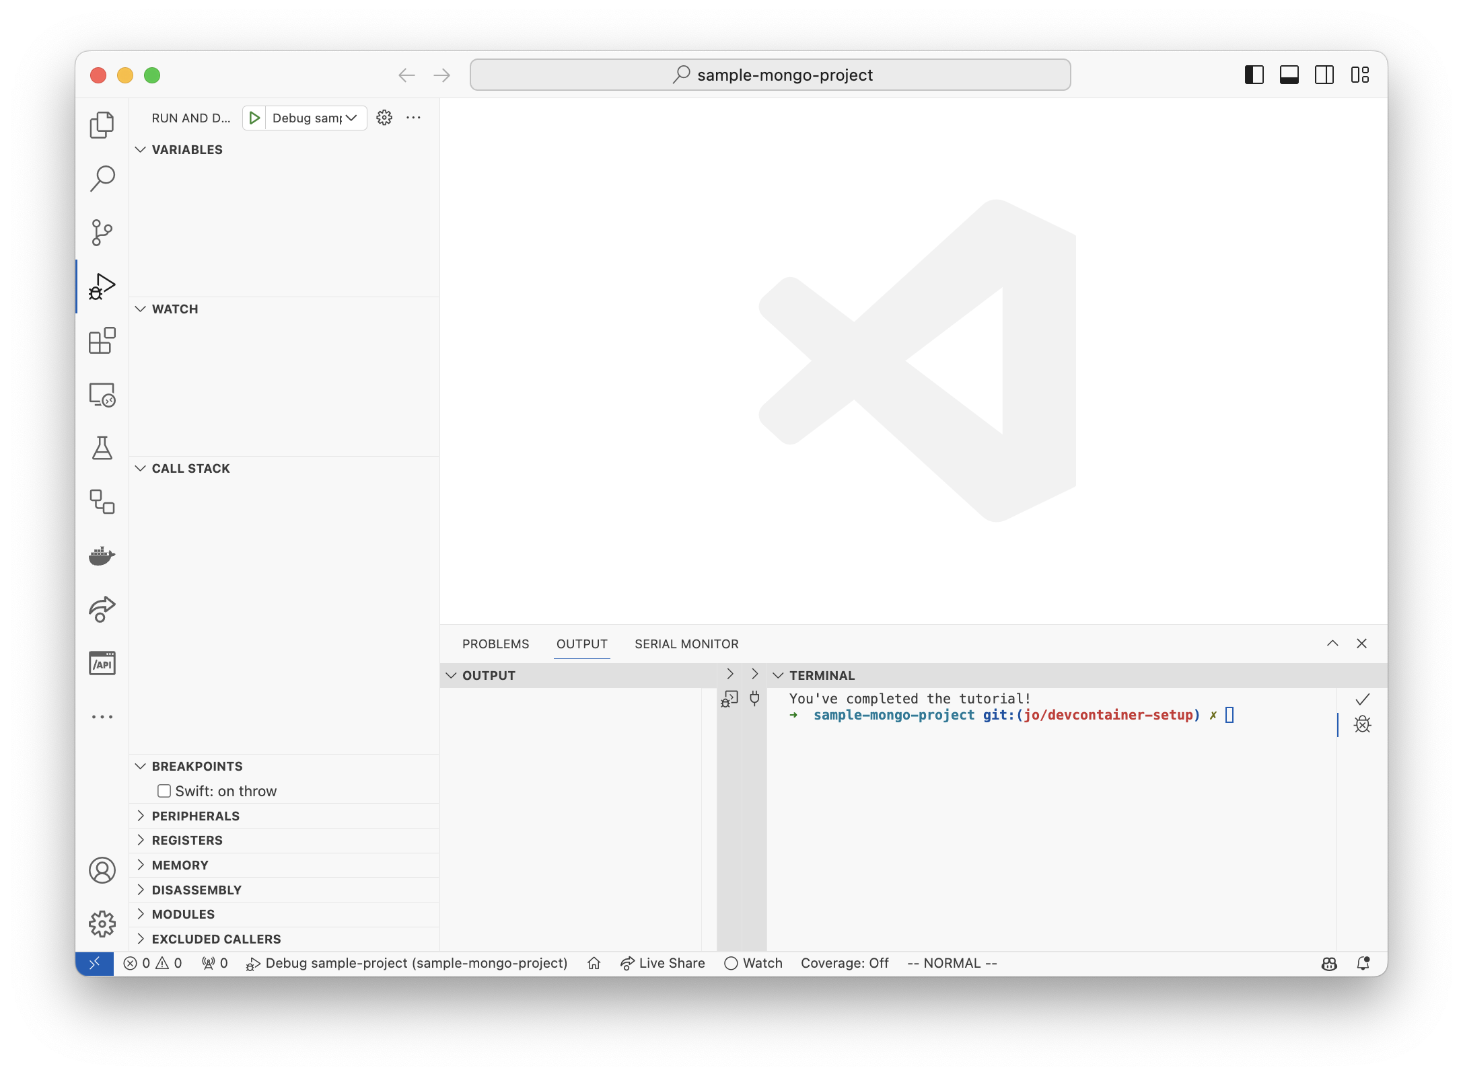Open the Explorer view
This screenshot has width=1463, height=1076.
point(102,124)
